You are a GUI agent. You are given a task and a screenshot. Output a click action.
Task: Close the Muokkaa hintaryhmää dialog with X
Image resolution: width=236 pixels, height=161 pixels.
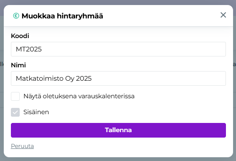(223, 15)
